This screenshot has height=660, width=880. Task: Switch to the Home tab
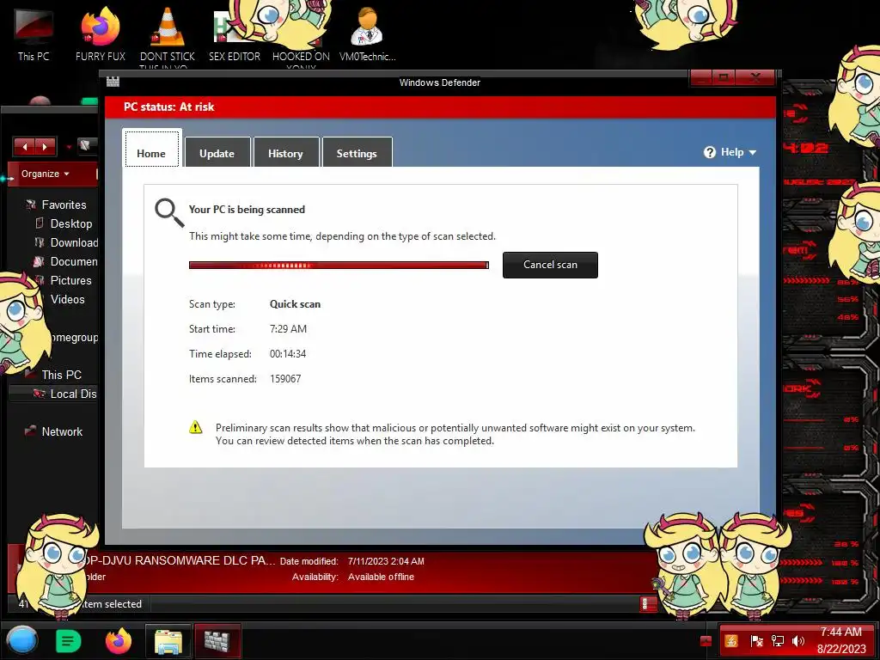[x=151, y=149]
